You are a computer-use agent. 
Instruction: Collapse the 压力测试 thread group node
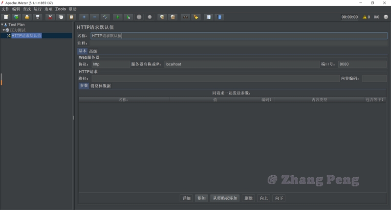[4, 30]
